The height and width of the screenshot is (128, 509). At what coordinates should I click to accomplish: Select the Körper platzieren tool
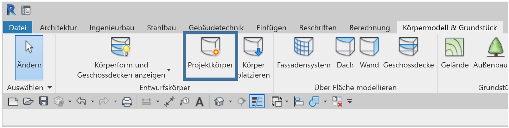[253, 47]
